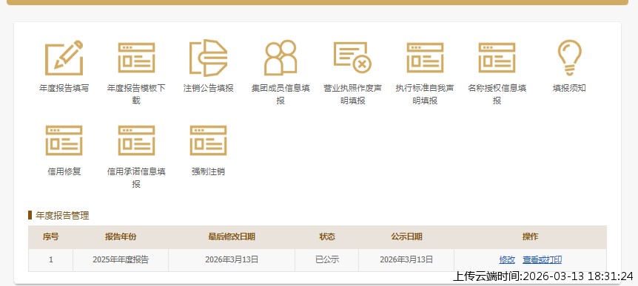Click the 填报须知 label
The width and height of the screenshot is (638, 286).
click(x=569, y=88)
